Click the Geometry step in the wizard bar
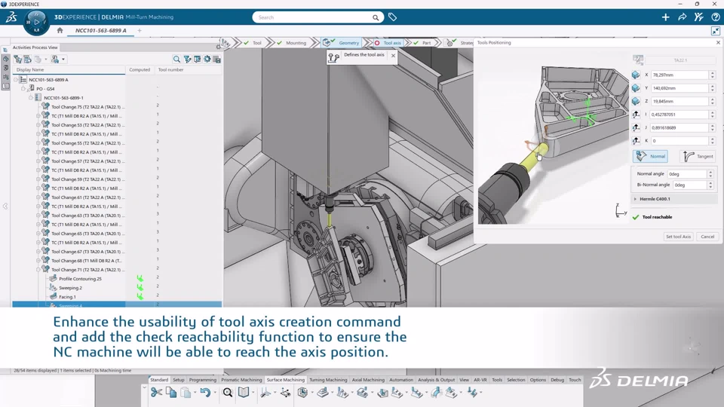The height and width of the screenshot is (407, 724). pyautogui.click(x=342, y=42)
